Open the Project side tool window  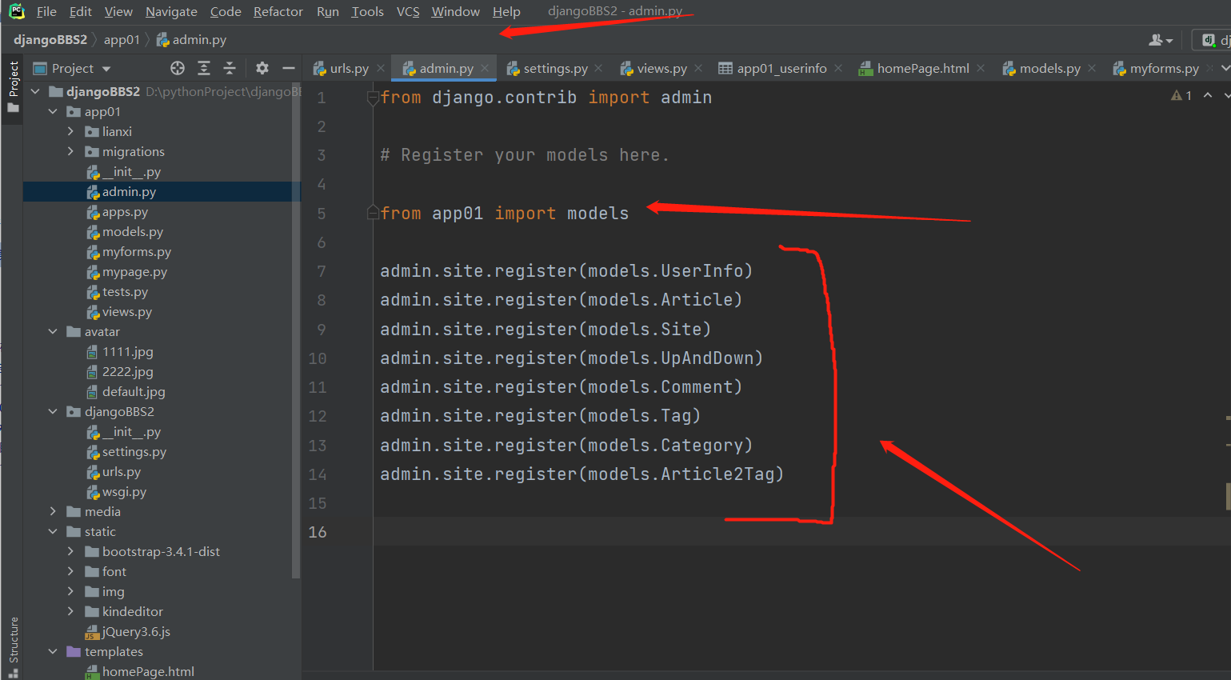point(13,87)
